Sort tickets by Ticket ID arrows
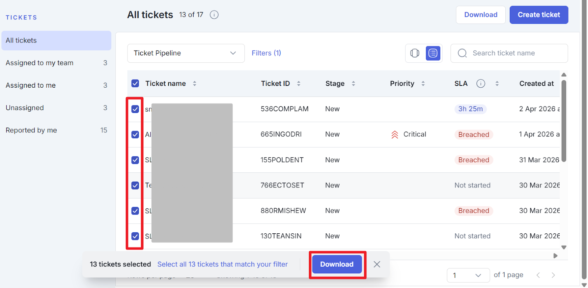 [x=298, y=84]
